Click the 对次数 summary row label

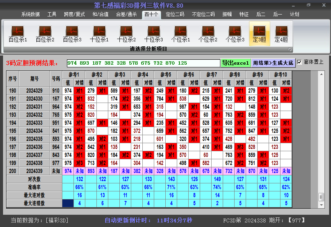[x=34, y=179]
